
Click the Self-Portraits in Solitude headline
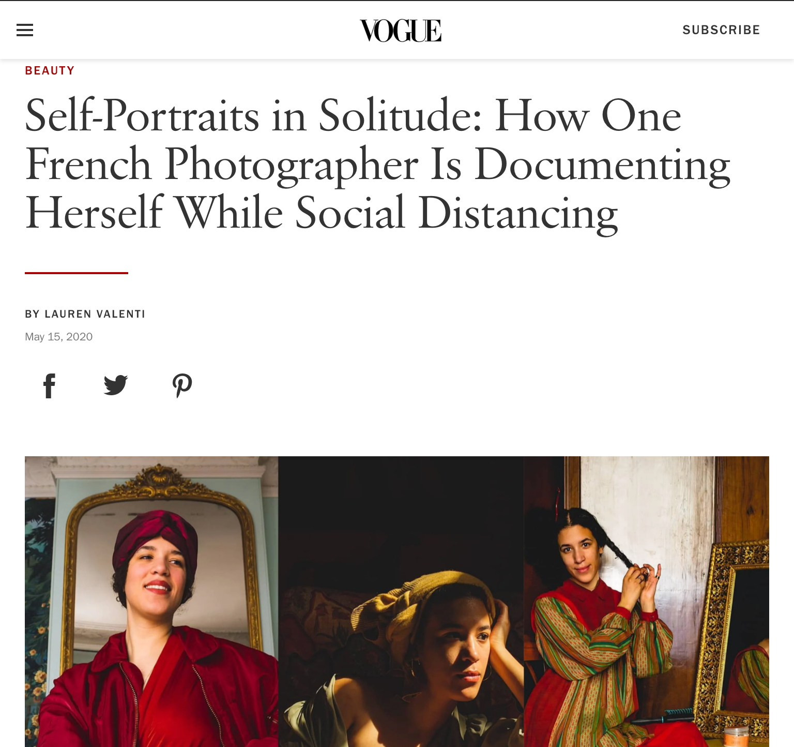tap(377, 164)
